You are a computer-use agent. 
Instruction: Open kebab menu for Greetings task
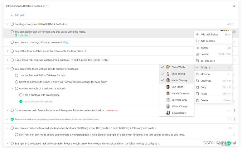(x=234, y=24)
